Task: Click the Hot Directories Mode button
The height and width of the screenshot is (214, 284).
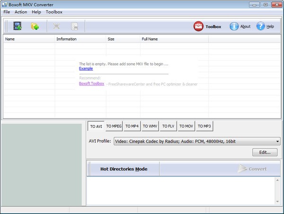Action: pyautogui.click(x=124, y=169)
